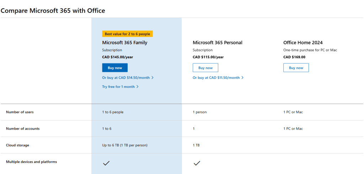Click checkmark under Microsoft 365 Family
The width and height of the screenshot is (364, 174).
(106, 163)
